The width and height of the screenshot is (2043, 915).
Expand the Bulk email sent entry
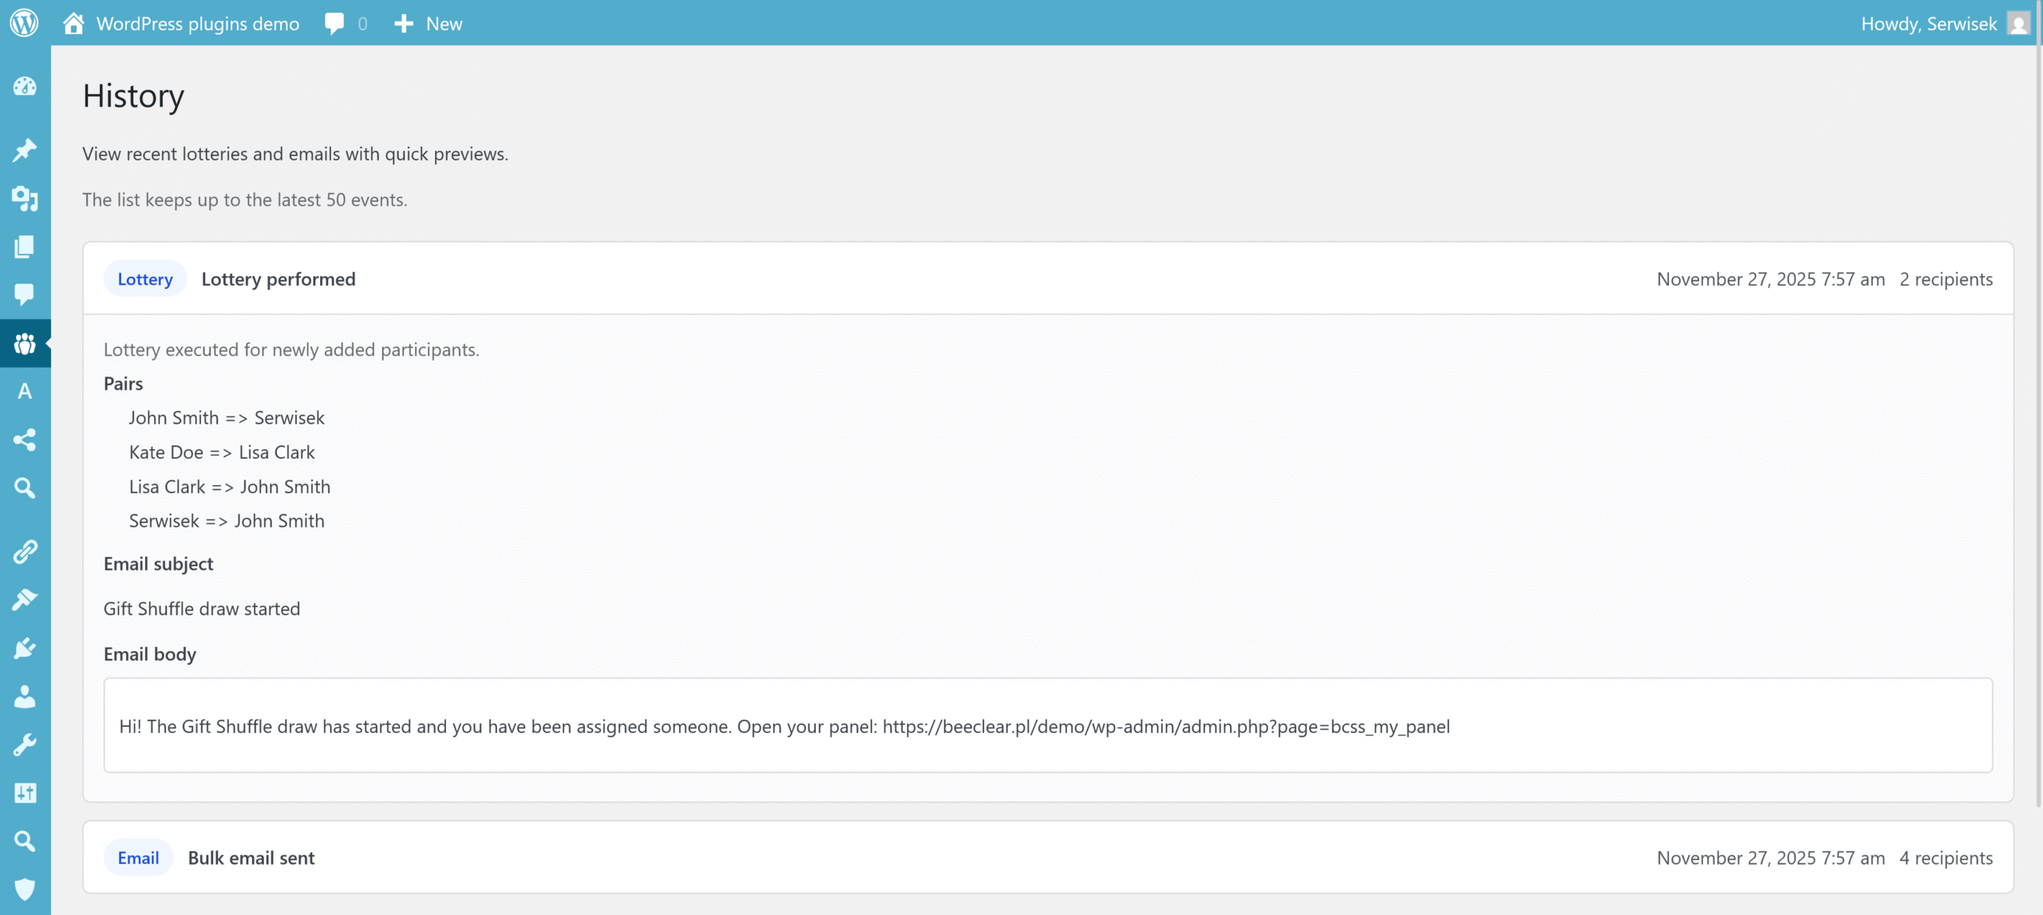pyautogui.click(x=251, y=858)
